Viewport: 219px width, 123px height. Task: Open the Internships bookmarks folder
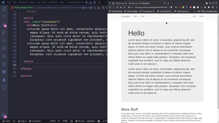coord(131,11)
